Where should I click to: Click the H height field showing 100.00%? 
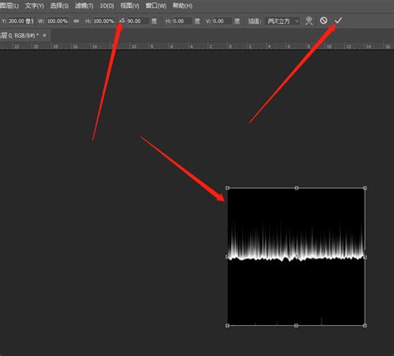(104, 21)
